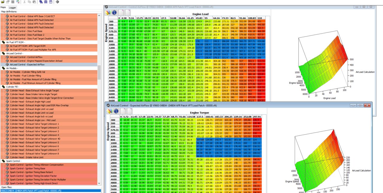This screenshot has height=193, width=383.
Task: Select Ignition Timing Atkinson Compensation map
Action: coord(49,165)
